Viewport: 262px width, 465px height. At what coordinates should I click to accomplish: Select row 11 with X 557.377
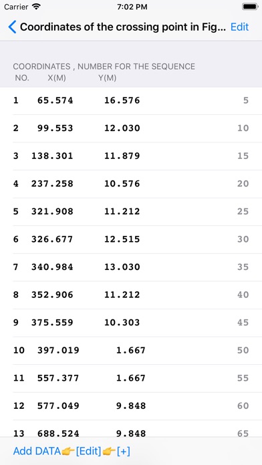[131, 378]
